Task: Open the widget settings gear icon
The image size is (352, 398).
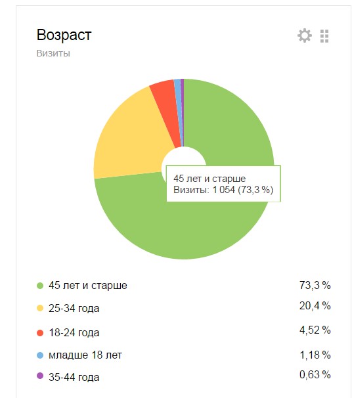Action: 305,35
